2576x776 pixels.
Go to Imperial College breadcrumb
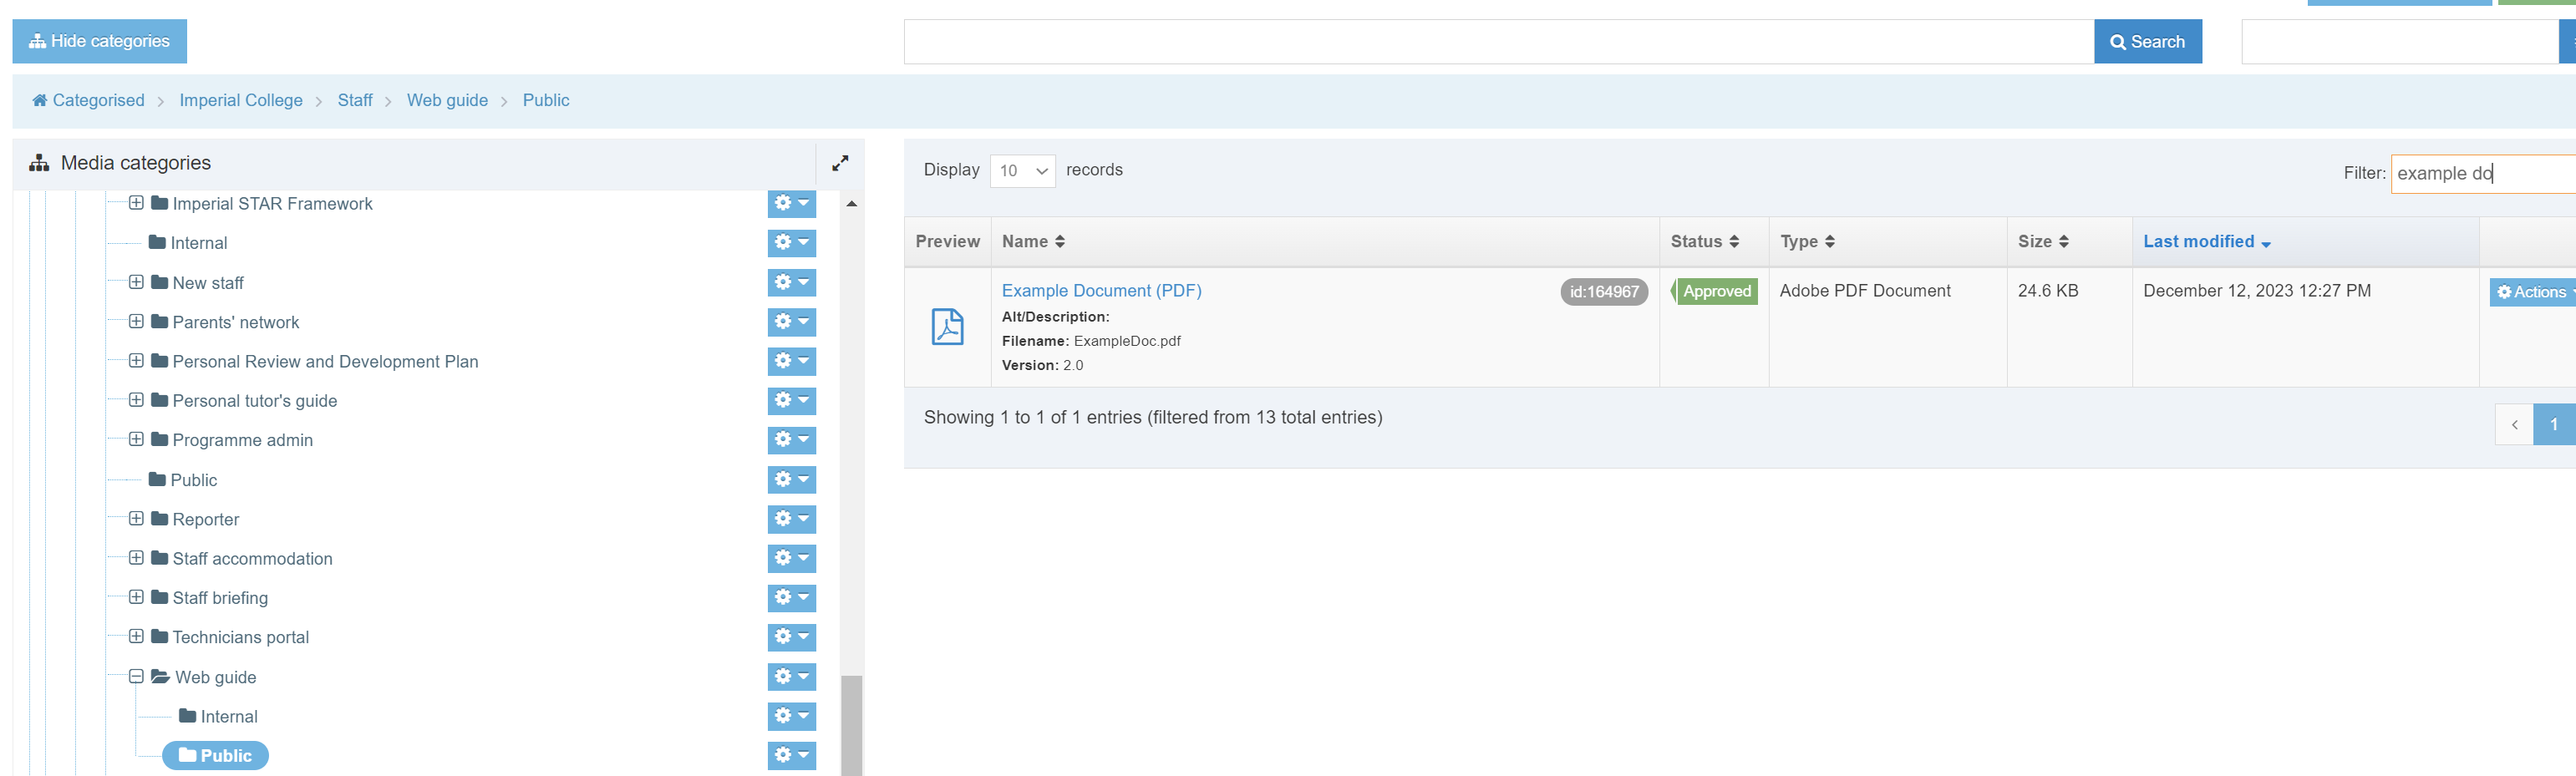pos(240,100)
